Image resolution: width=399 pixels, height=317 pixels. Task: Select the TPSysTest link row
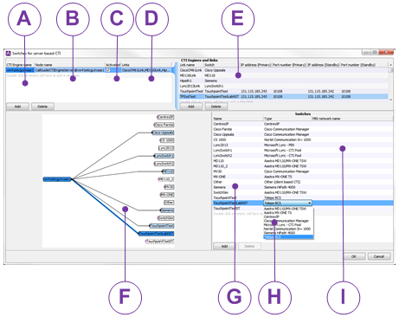[284, 96]
